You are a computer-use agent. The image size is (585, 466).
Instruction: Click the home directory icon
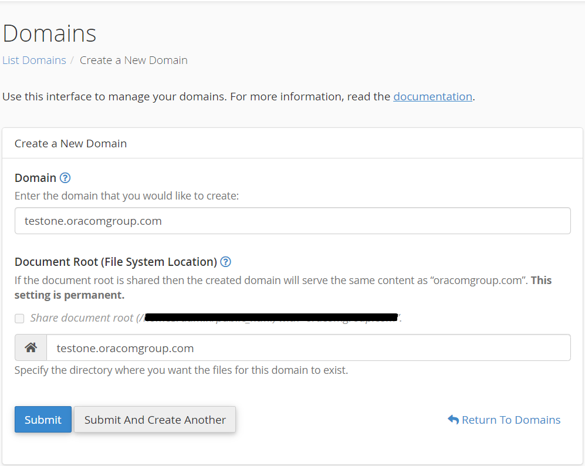coord(31,347)
